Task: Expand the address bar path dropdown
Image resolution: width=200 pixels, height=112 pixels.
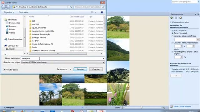Action: (x=67, y=7)
